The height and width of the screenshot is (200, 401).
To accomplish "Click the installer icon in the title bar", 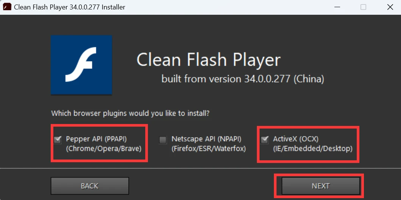I will pyautogui.click(x=7, y=7).
